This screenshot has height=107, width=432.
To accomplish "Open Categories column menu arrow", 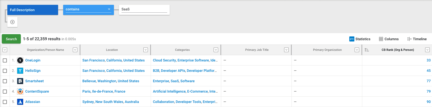I will click(x=216, y=50).
